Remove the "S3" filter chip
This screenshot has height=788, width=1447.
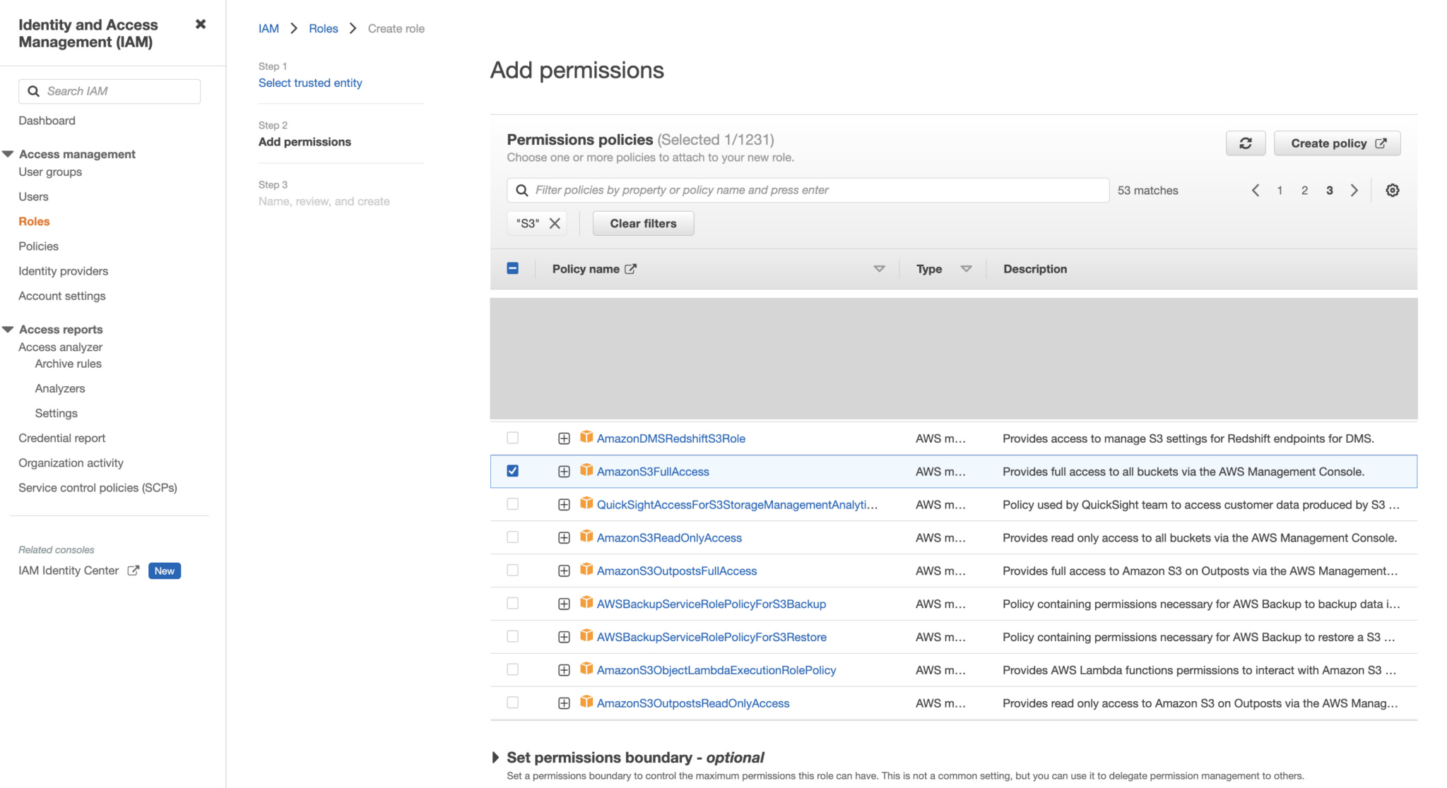pyautogui.click(x=555, y=223)
